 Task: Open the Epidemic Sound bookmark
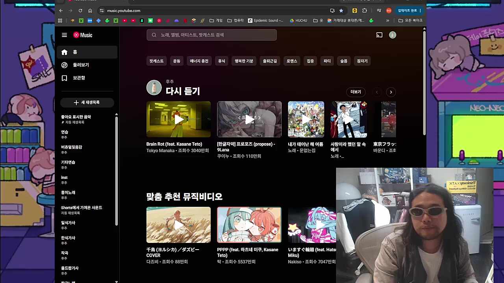266,20
